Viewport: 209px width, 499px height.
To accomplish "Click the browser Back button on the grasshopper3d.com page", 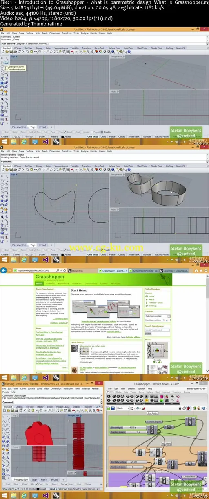I will coord(4,270).
